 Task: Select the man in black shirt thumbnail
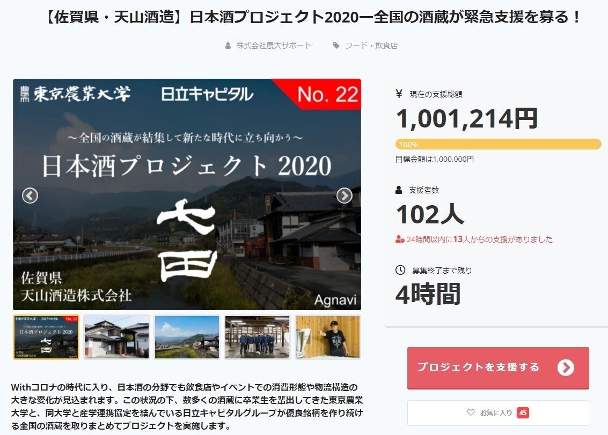328,337
